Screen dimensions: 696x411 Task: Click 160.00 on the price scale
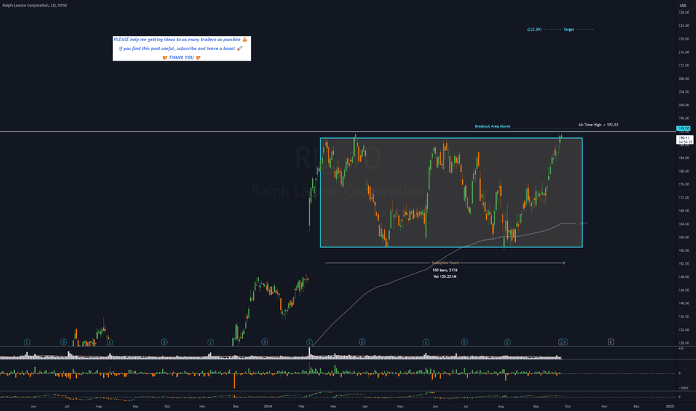[x=683, y=238]
